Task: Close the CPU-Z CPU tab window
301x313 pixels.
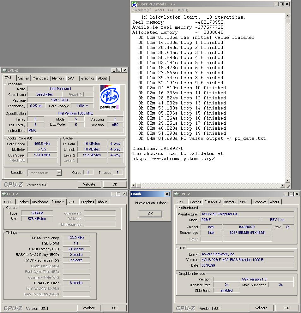Action: 125,70
